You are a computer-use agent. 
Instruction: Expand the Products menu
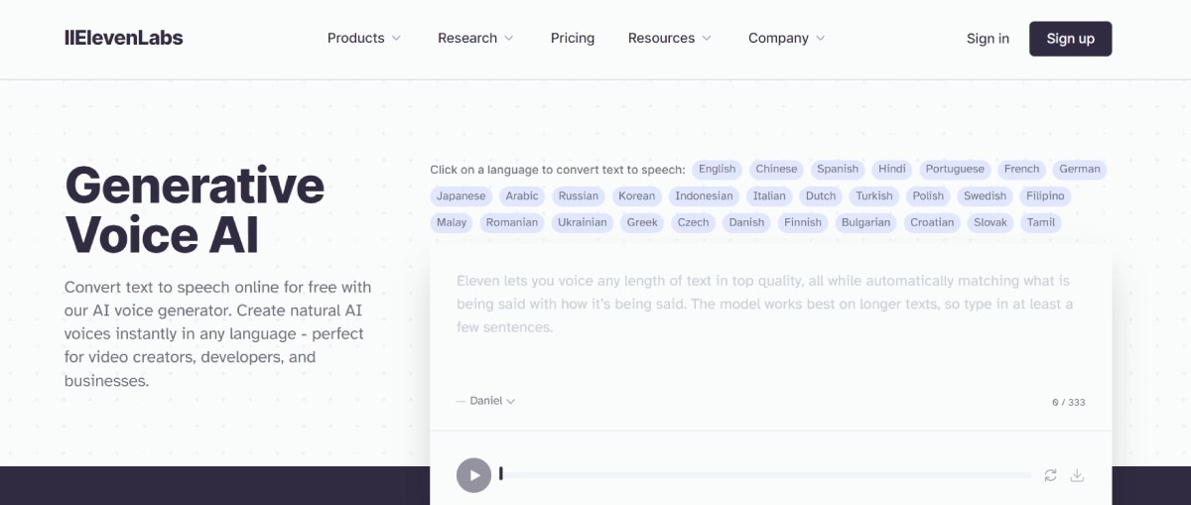[x=364, y=38]
